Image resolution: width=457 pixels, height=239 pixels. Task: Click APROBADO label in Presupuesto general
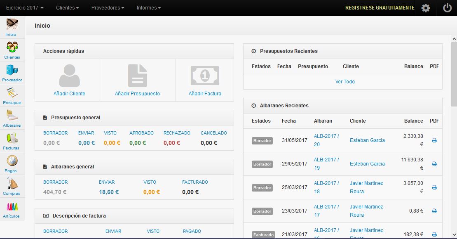click(141, 133)
